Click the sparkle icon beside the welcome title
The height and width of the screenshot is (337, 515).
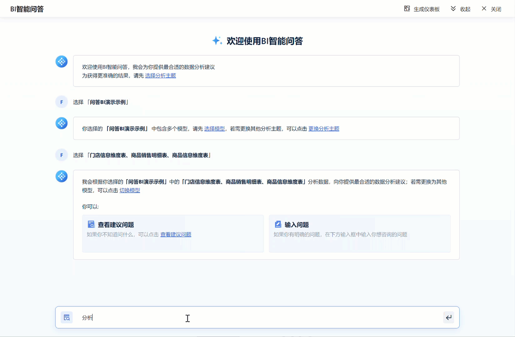tap(217, 41)
